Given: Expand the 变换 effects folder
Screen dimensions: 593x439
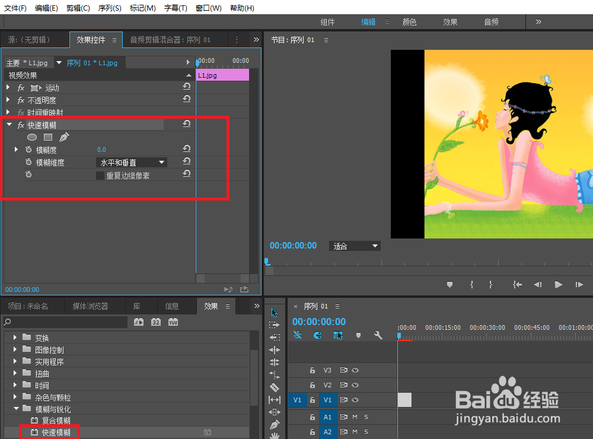Looking at the screenshot, I should pos(15,337).
